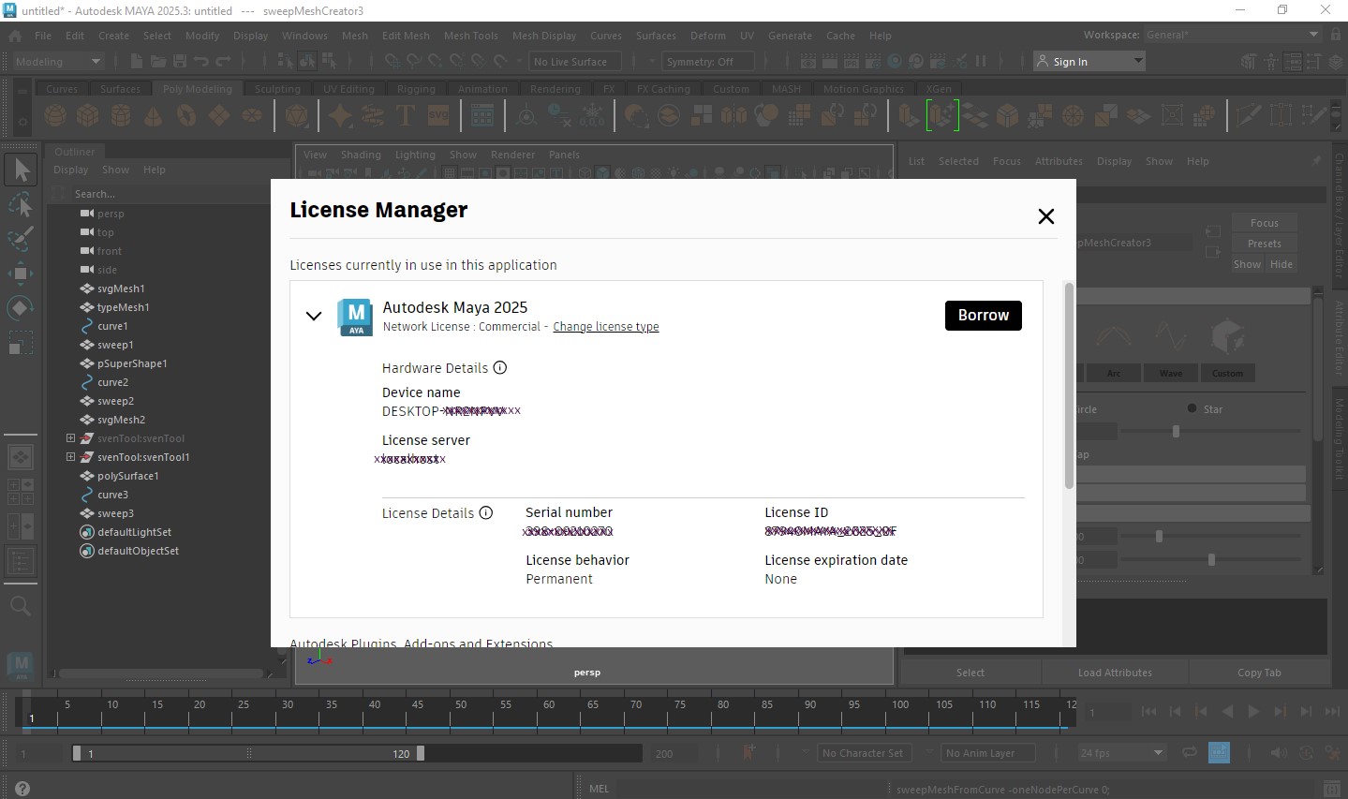
Task: Click the polygon sphere shelf icon
Action: (55, 116)
